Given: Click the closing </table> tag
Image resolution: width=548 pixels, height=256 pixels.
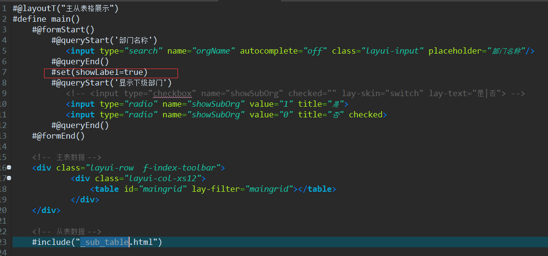Looking at the screenshot, I should tap(317, 189).
